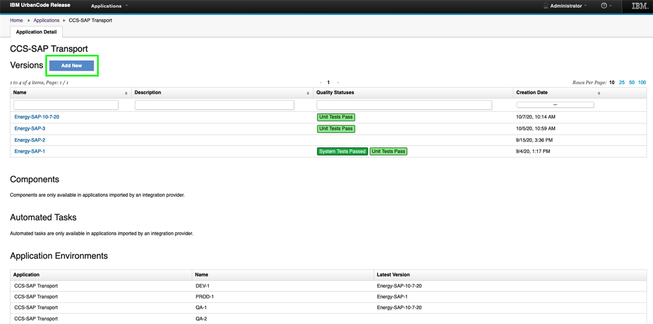Click the Components heading
653x324 pixels.
pyautogui.click(x=34, y=179)
